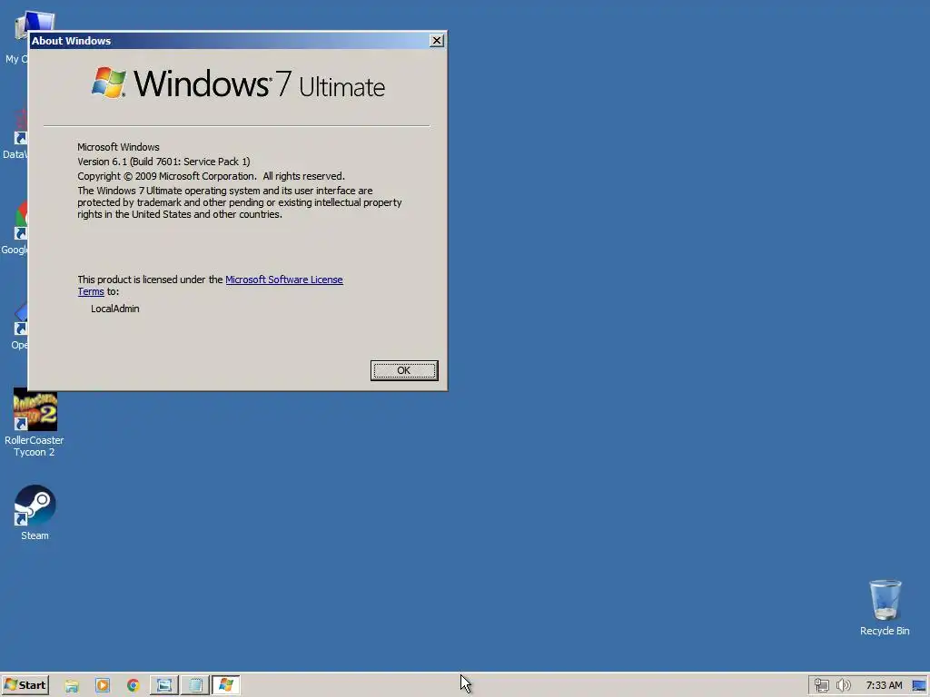Click the picture window taskbar button
930x697 pixels.
(163, 685)
